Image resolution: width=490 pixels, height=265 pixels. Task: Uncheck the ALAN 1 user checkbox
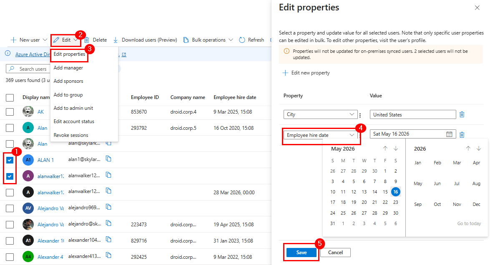pyautogui.click(x=10, y=160)
